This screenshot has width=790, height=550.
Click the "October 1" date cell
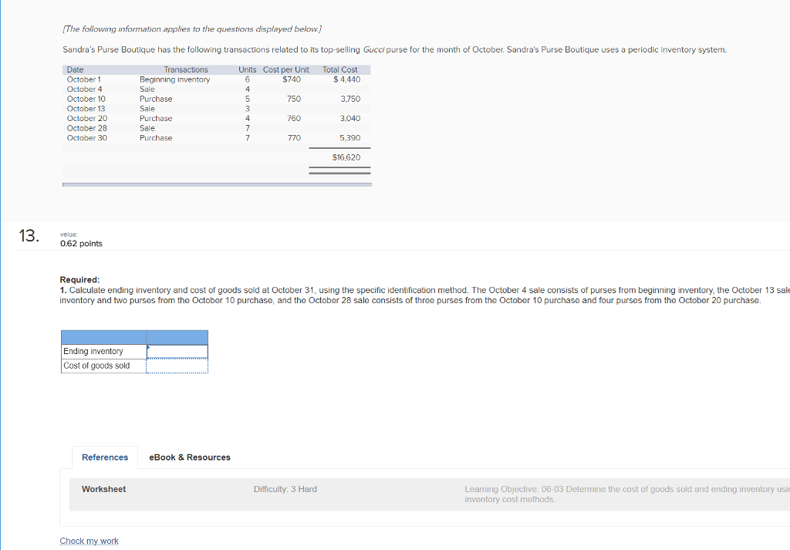tap(83, 79)
